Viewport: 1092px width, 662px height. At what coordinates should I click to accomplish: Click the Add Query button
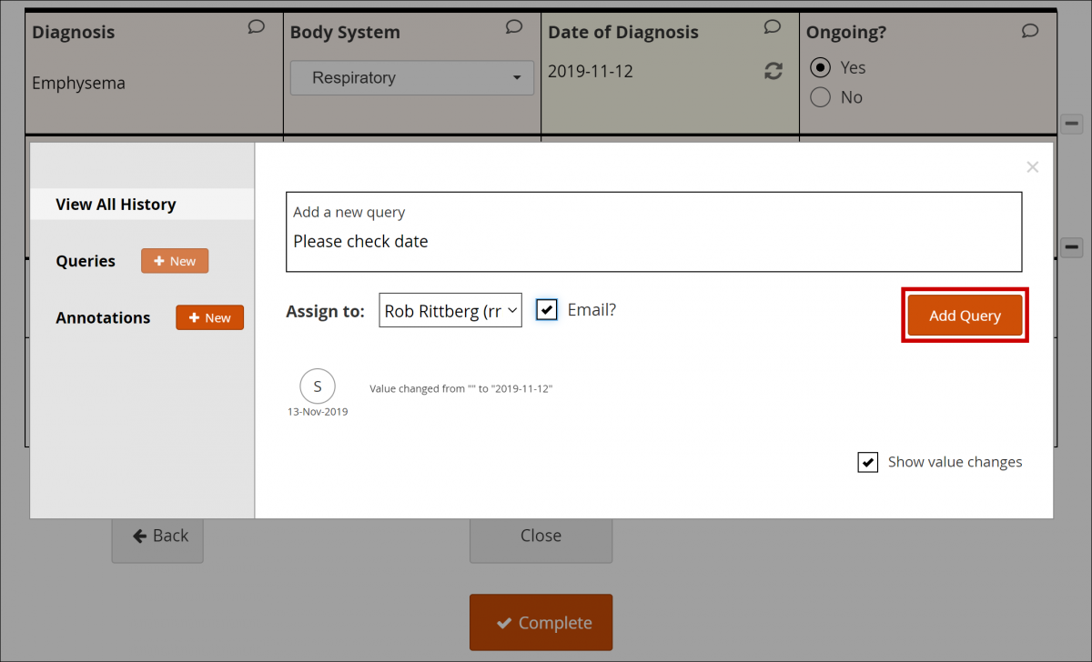[965, 315]
